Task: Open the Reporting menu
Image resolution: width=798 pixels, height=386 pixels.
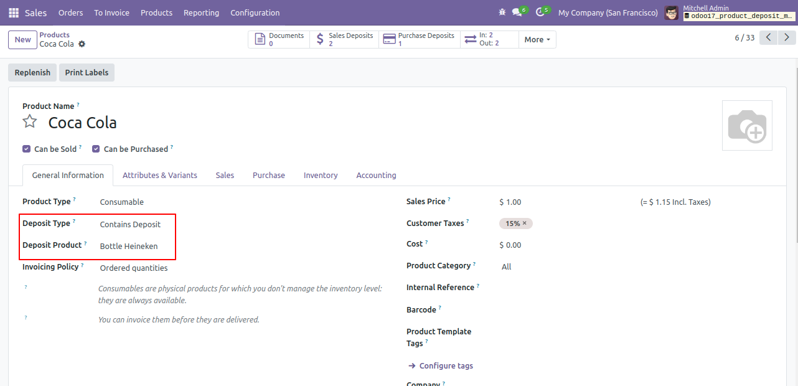Action: tap(201, 12)
